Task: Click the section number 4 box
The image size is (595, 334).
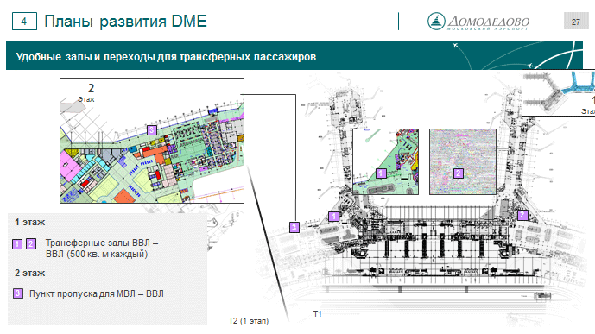Action: [x=24, y=22]
